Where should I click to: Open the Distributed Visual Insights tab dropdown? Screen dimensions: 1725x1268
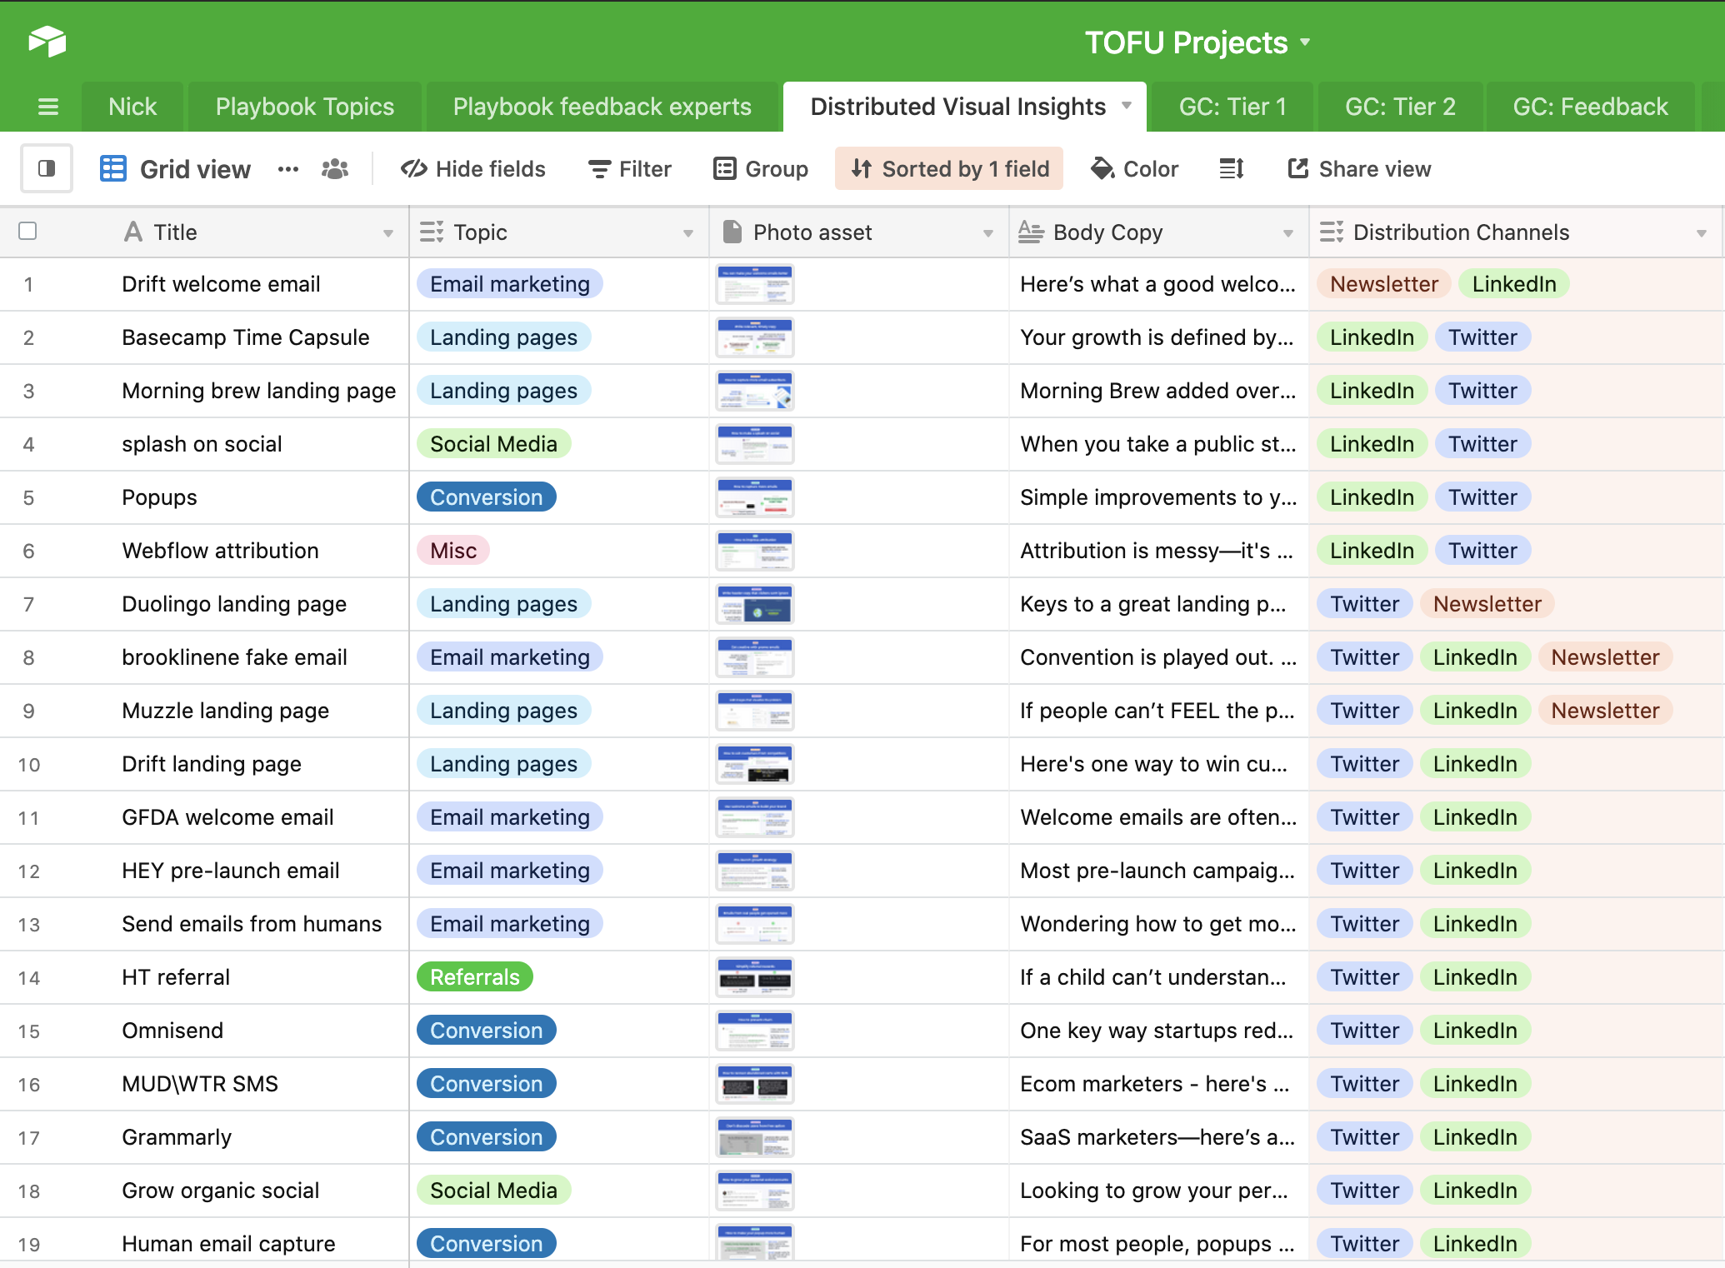pyautogui.click(x=1127, y=106)
